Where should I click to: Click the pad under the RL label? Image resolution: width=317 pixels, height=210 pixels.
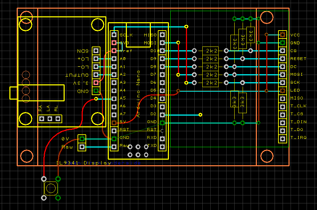tap(58, 119)
